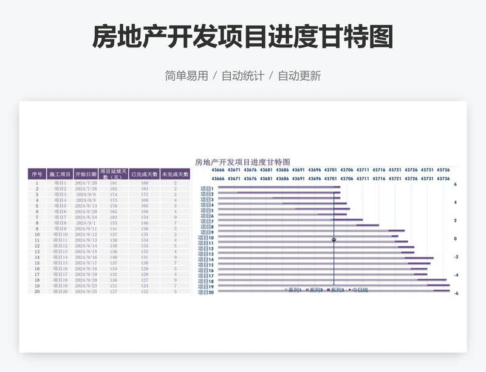Viewport: 486px width, 372px height.
Task: Select the 已完成天数 column header
Action: pos(145,174)
